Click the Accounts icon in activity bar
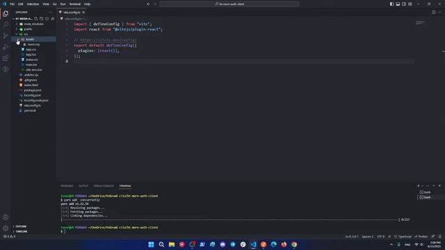This screenshot has height=250, width=445. point(6,217)
